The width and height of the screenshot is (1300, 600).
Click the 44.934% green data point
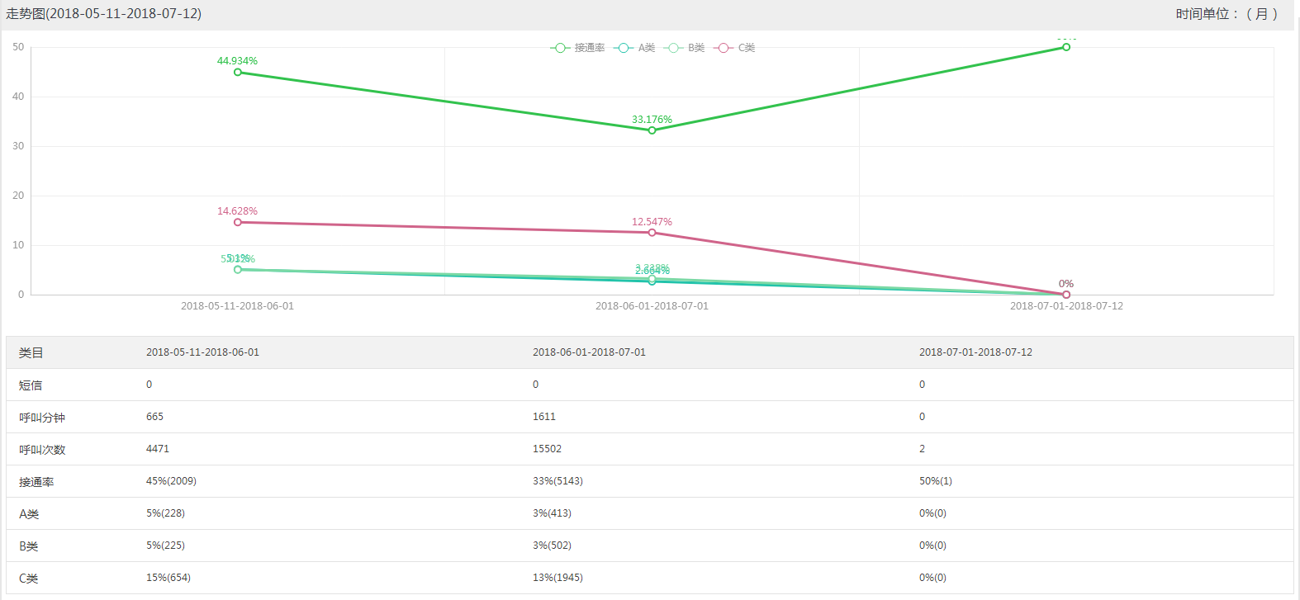point(238,73)
